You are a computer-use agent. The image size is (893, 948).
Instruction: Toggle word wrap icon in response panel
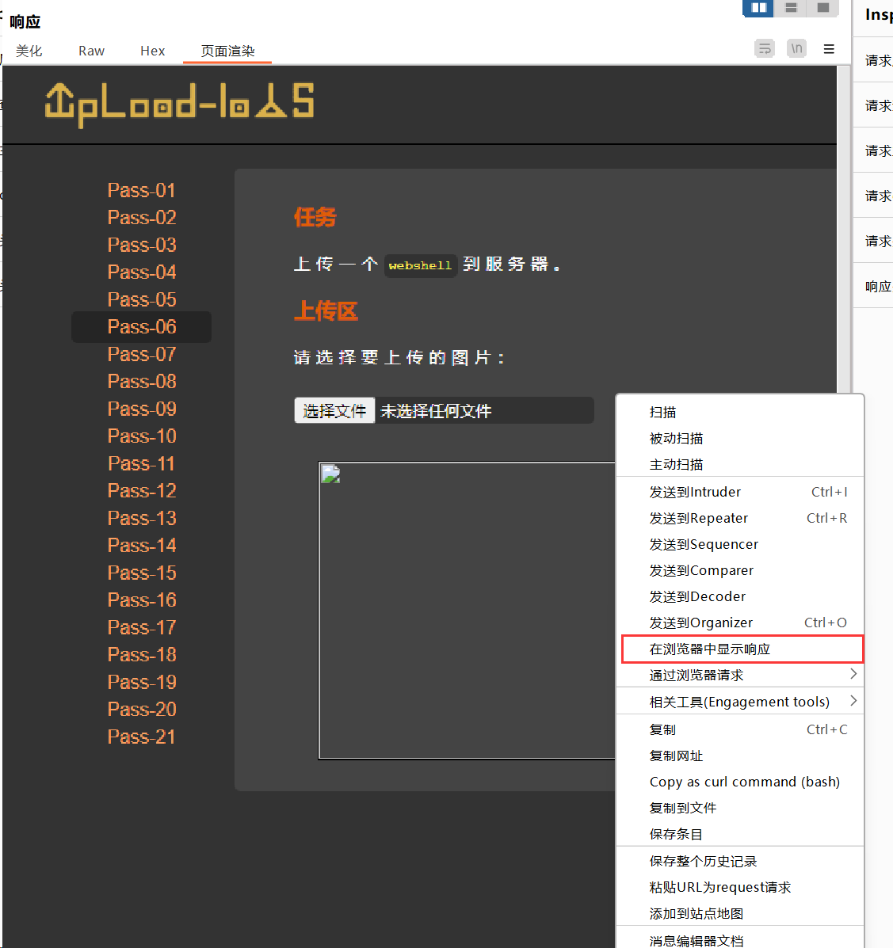pos(765,49)
